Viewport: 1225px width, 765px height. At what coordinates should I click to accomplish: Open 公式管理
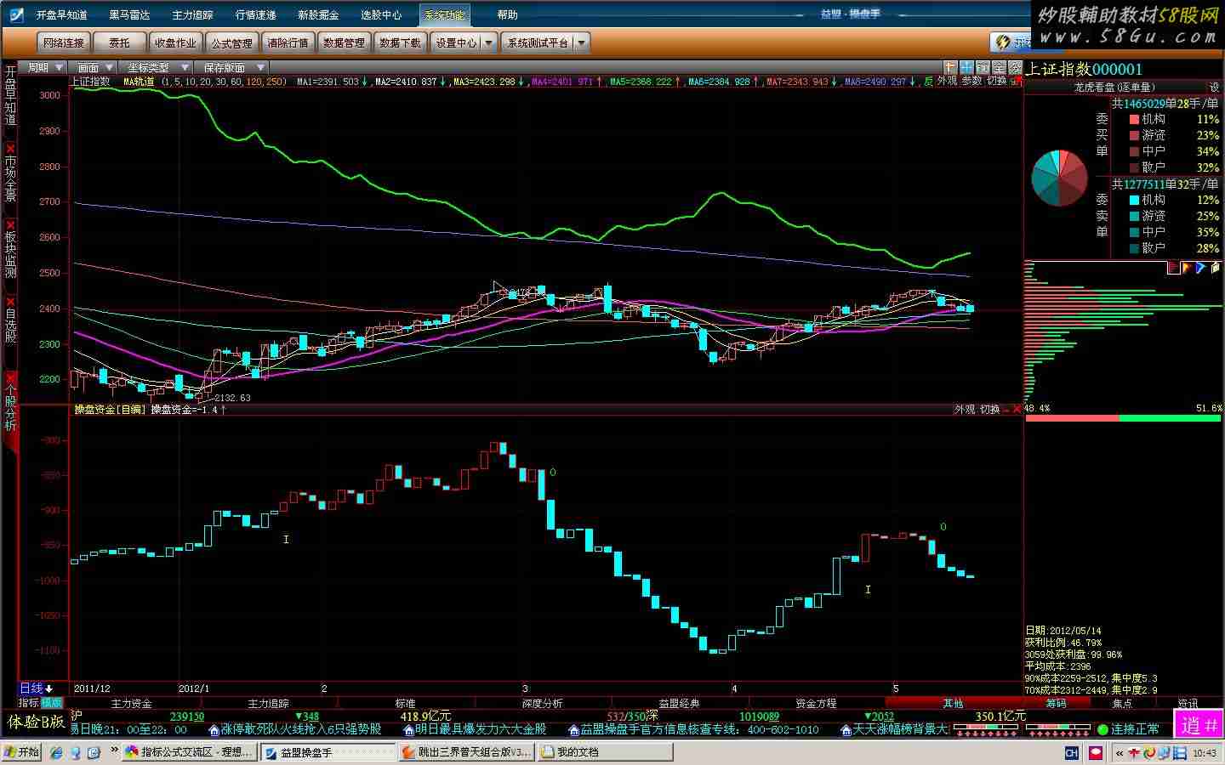pyautogui.click(x=231, y=42)
